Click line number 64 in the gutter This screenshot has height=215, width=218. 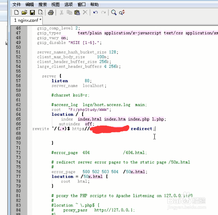pyautogui.click(x=18, y=114)
